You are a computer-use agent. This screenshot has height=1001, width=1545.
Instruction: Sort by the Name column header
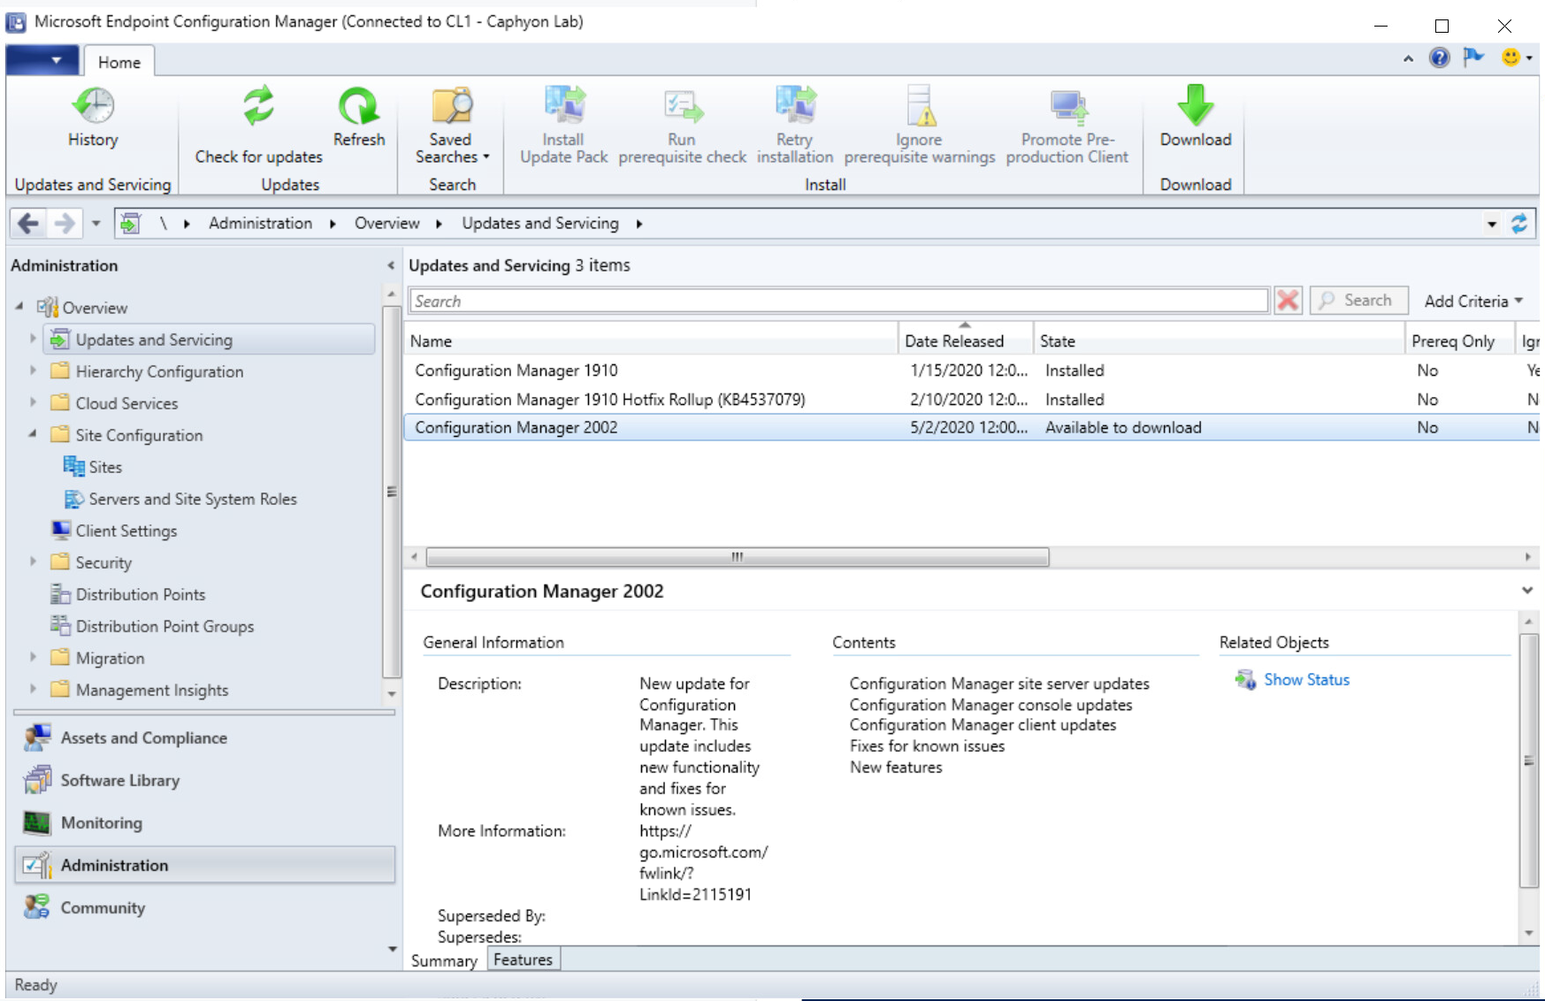click(651, 340)
